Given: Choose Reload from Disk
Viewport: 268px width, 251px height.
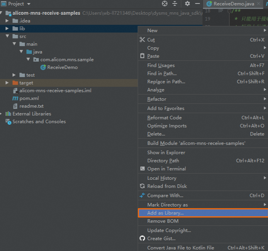Looking at the screenshot, I should 203,186.
